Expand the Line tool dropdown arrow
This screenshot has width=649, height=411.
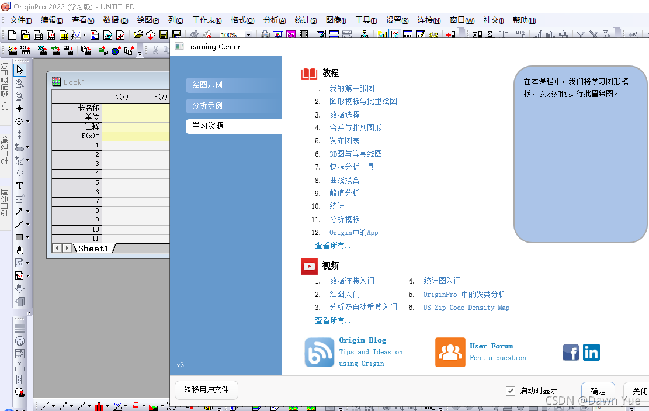27,224
